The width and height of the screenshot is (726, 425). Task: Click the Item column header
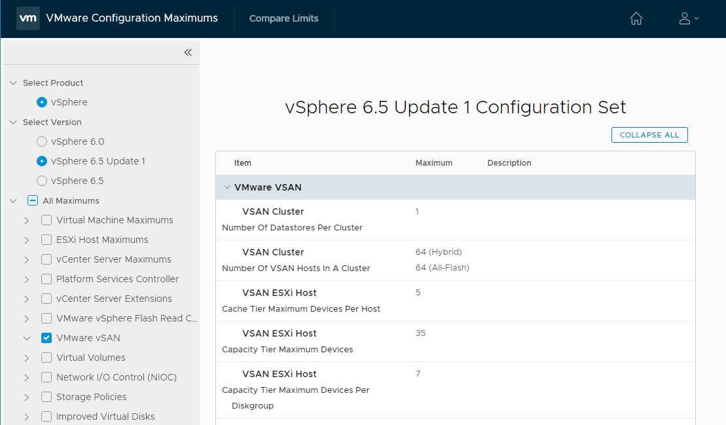[x=243, y=163]
